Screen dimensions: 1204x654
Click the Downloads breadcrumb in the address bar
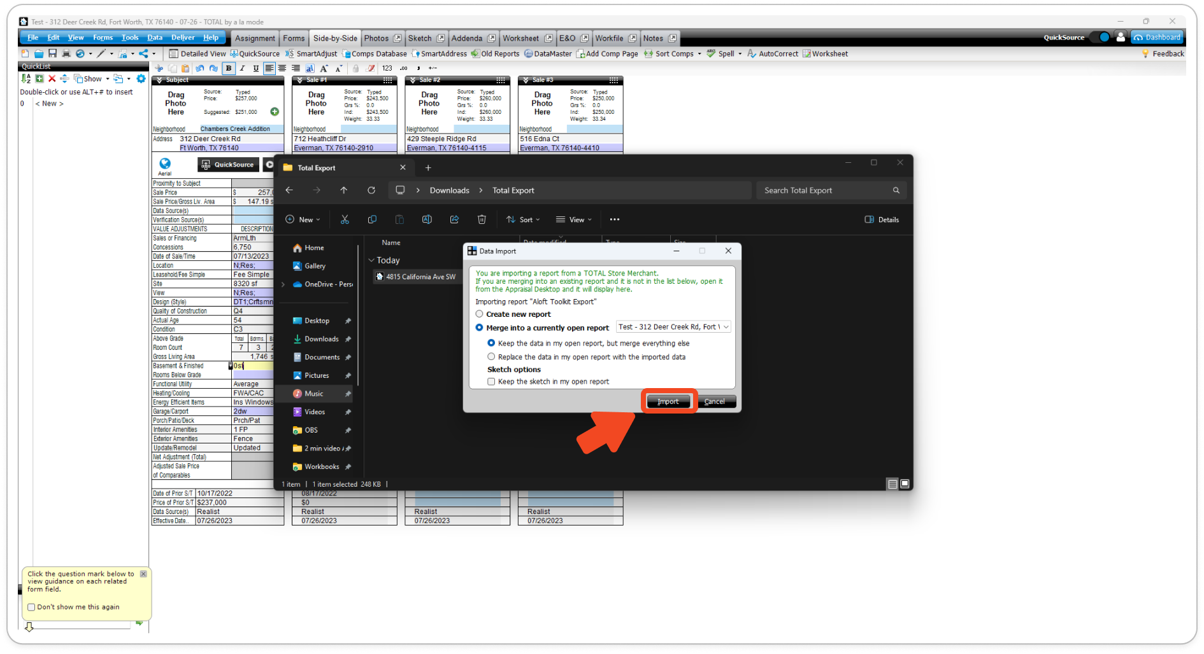click(449, 190)
